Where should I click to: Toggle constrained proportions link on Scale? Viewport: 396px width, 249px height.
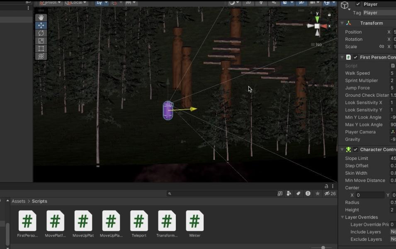[x=381, y=46]
